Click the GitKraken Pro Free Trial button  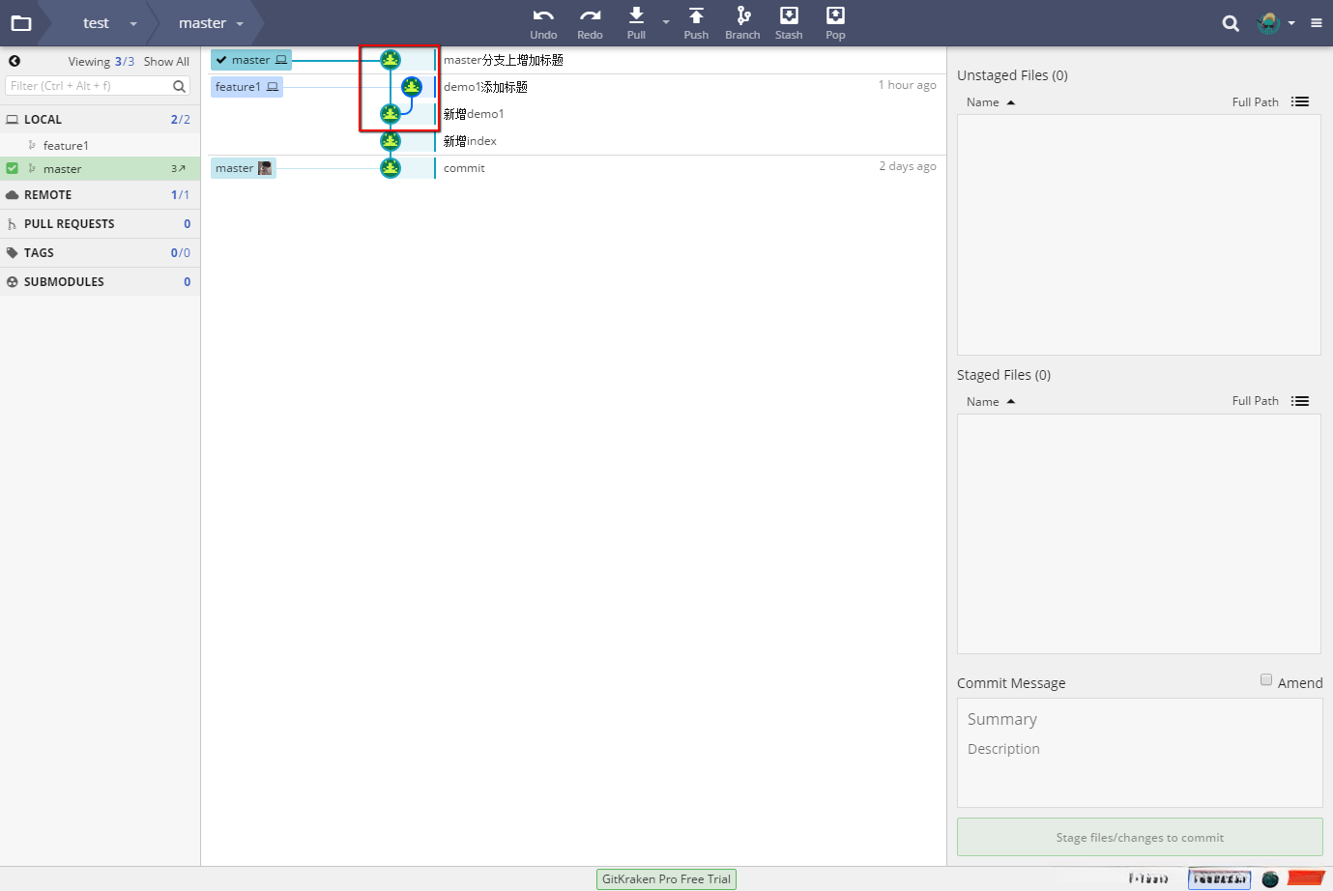tap(666, 879)
